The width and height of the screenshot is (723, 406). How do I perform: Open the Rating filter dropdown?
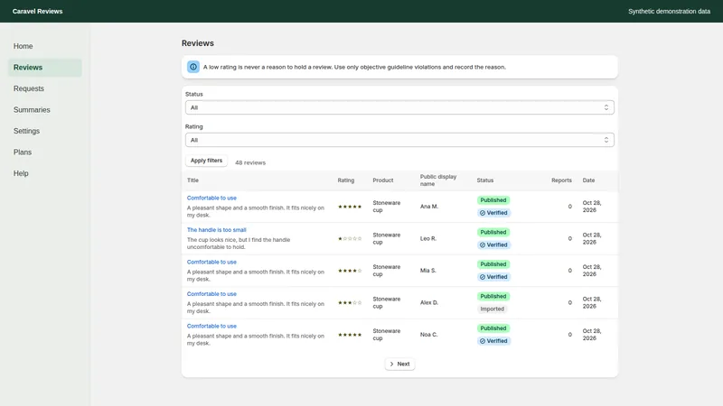tap(399, 140)
